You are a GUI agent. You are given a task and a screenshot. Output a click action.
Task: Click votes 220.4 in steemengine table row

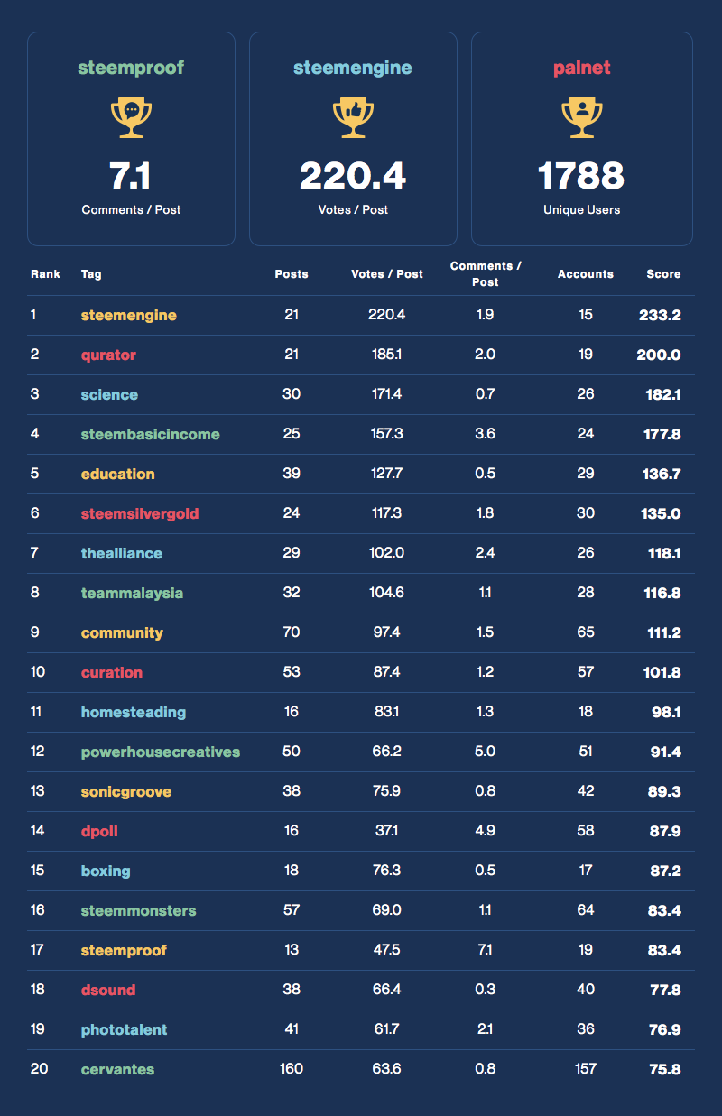[387, 315]
